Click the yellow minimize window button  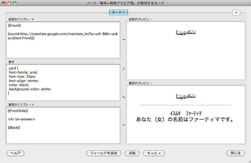pyautogui.click(x=9, y=3)
